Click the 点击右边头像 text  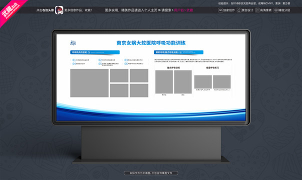pos(45,10)
